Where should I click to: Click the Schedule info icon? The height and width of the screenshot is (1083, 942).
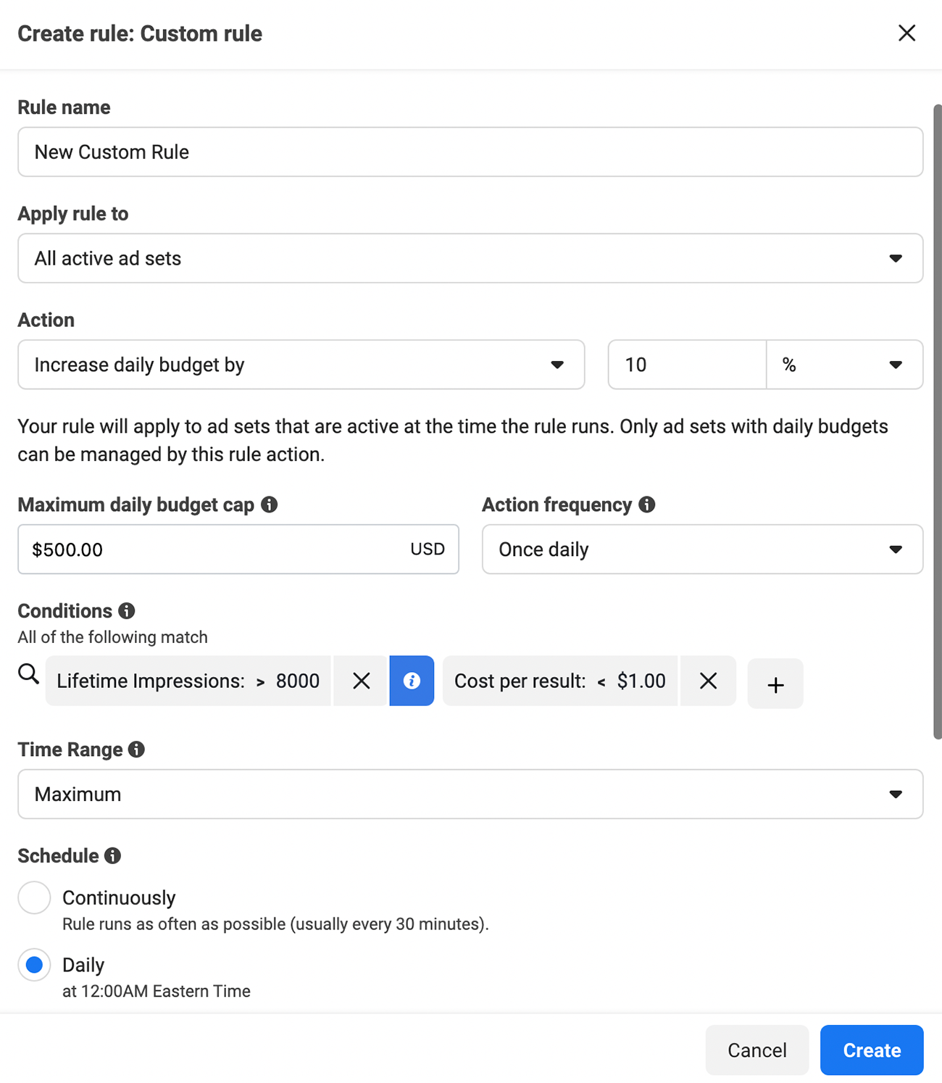(112, 856)
